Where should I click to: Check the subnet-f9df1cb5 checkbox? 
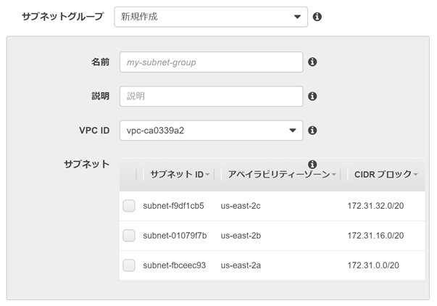click(129, 206)
